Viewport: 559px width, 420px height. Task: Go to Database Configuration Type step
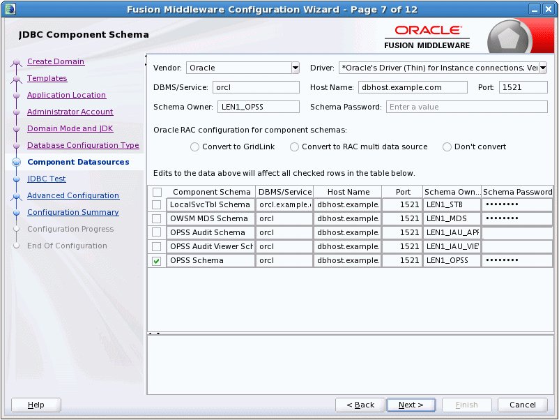(x=83, y=145)
